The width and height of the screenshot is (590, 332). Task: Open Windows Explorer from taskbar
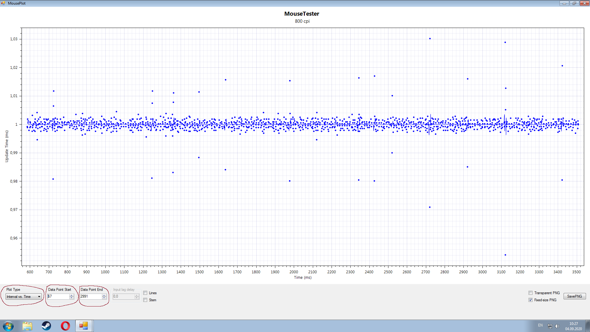point(27,326)
